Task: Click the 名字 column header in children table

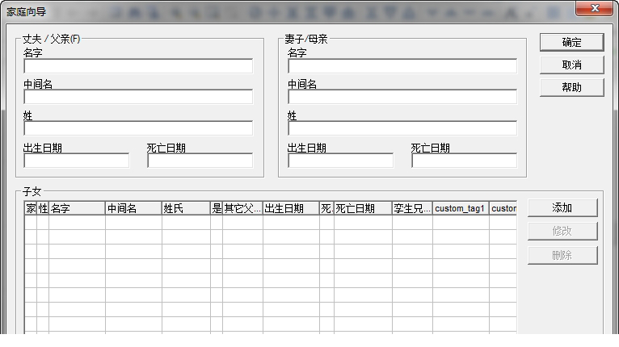Action: click(x=77, y=208)
